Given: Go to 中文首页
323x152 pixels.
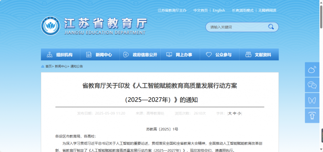Looking at the screenshot, I should 200,10.
